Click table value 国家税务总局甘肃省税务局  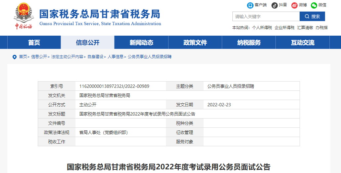[x=105, y=95]
